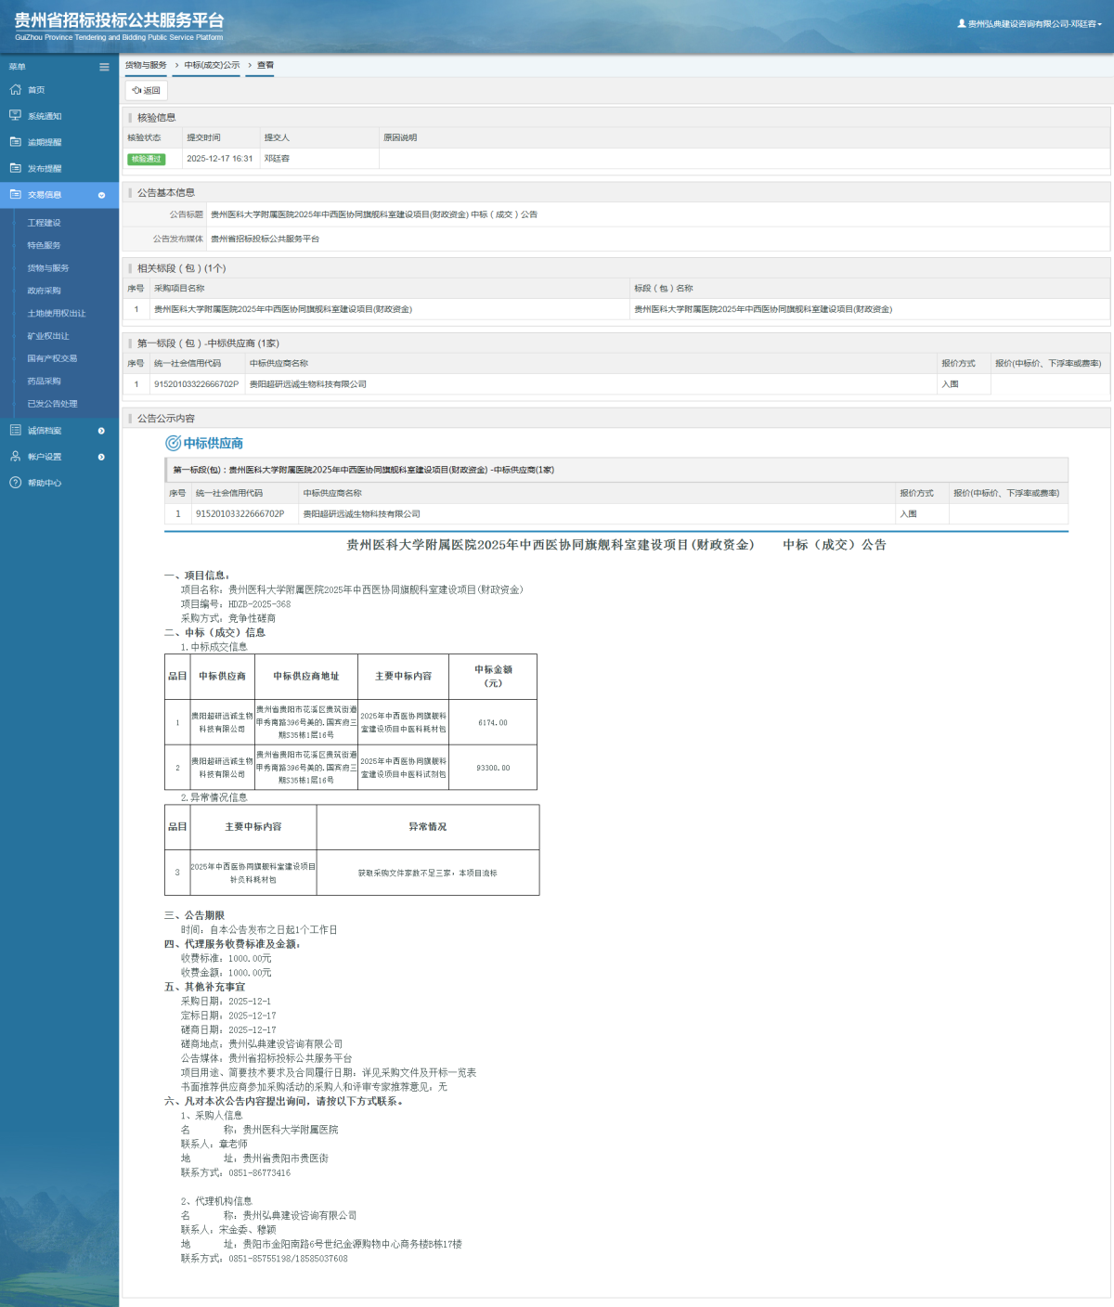1114x1307 pixels.
Task: Expand the 帐户设置 submenu arrow
Action: (101, 457)
